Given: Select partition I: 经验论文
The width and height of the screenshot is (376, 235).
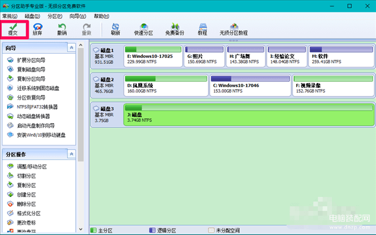Looking at the screenshot, I should tap(287, 56).
